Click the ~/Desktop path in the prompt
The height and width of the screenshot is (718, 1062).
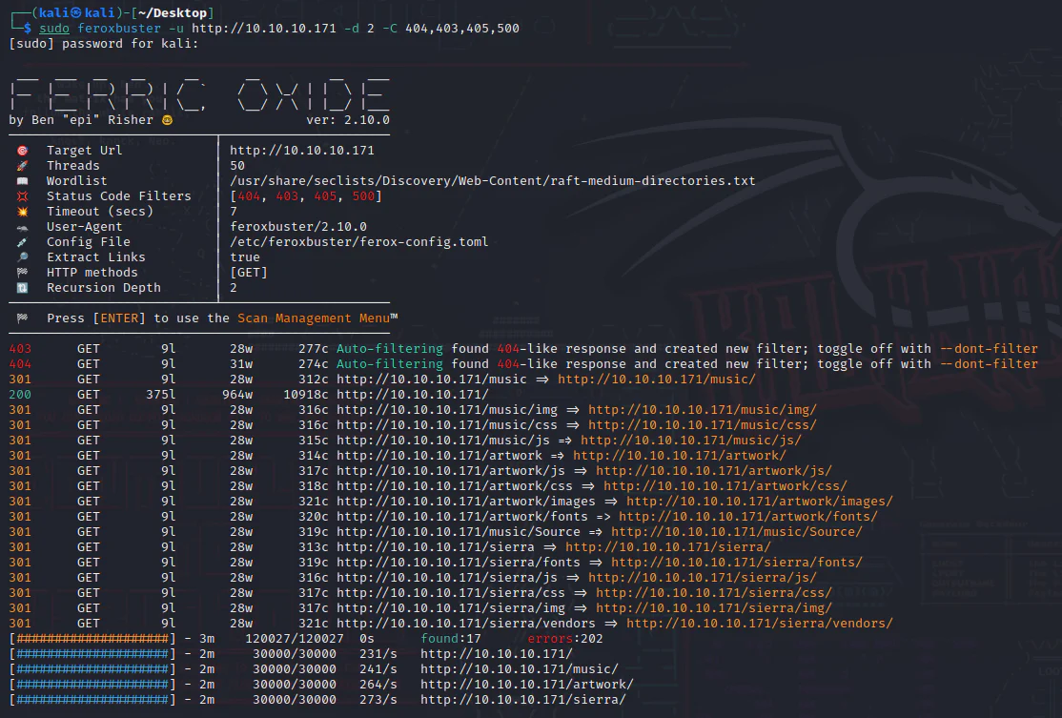point(173,12)
